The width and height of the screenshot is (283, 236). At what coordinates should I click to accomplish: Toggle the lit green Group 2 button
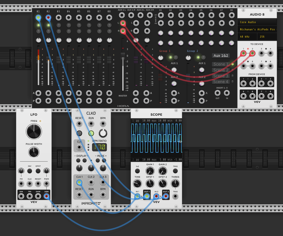[x=198, y=57]
